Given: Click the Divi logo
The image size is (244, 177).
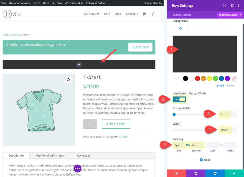Looking at the screenshot, I should pyautogui.click(x=12, y=14).
